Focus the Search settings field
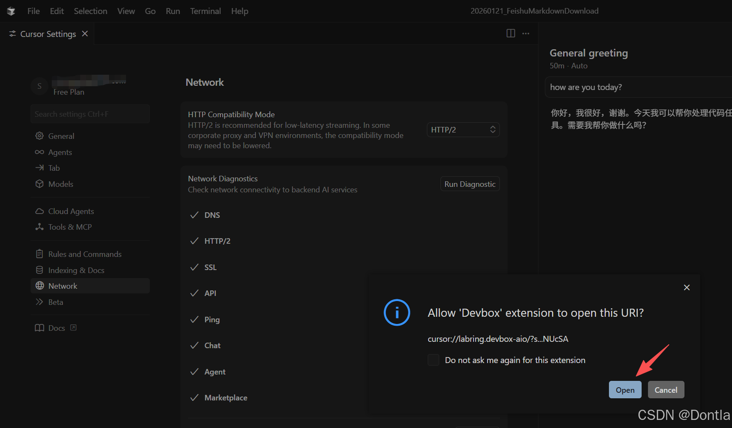Screen dimensions: 732x428 coord(90,114)
